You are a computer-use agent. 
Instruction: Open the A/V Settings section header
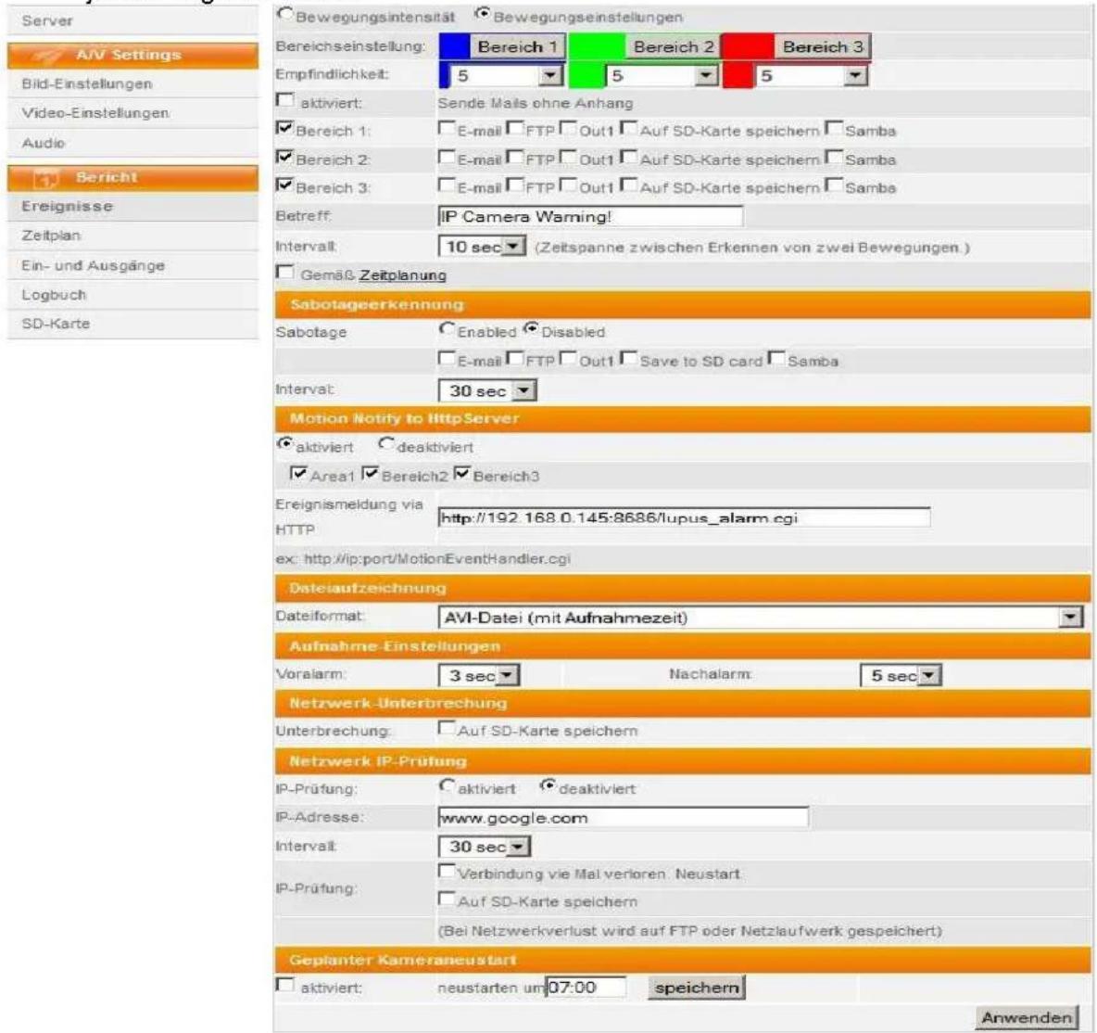[x=132, y=55]
